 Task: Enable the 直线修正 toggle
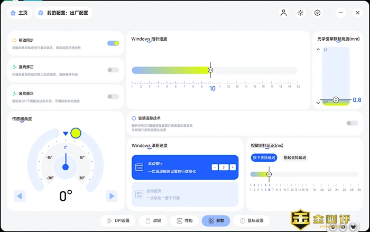113,70
